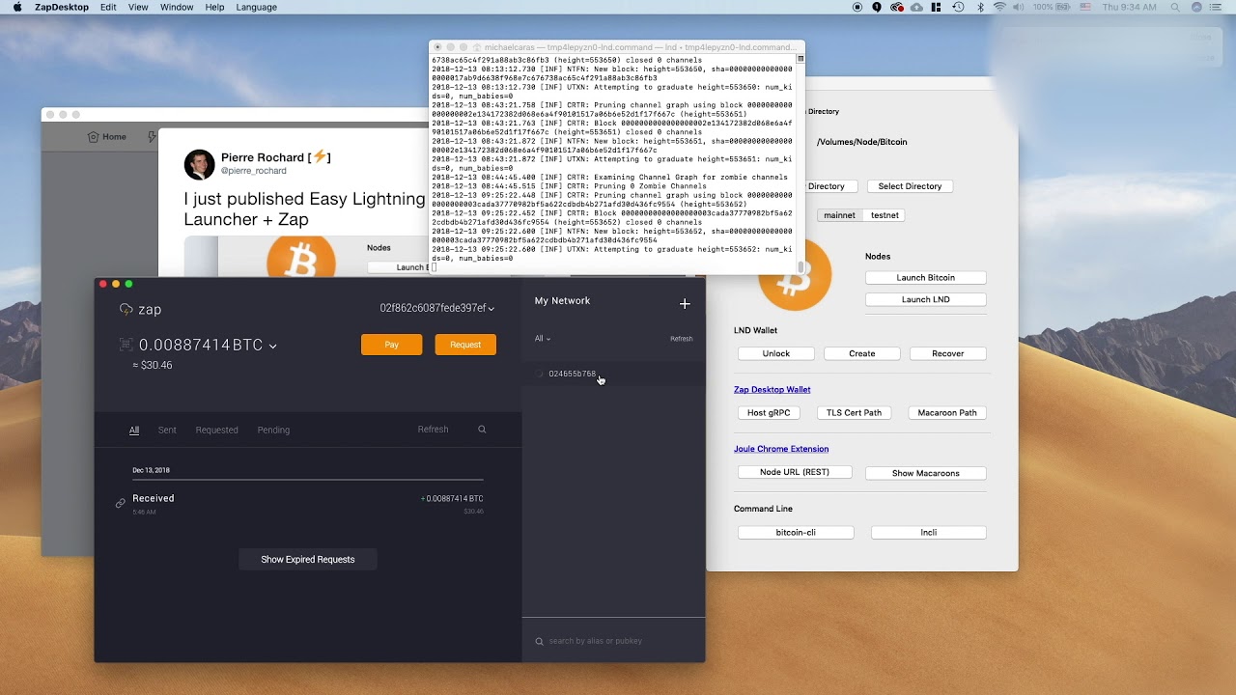Open the Help menu
The image size is (1236, 695).
point(214,7)
